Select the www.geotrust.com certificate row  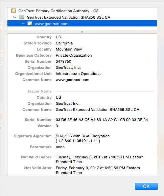82,23
